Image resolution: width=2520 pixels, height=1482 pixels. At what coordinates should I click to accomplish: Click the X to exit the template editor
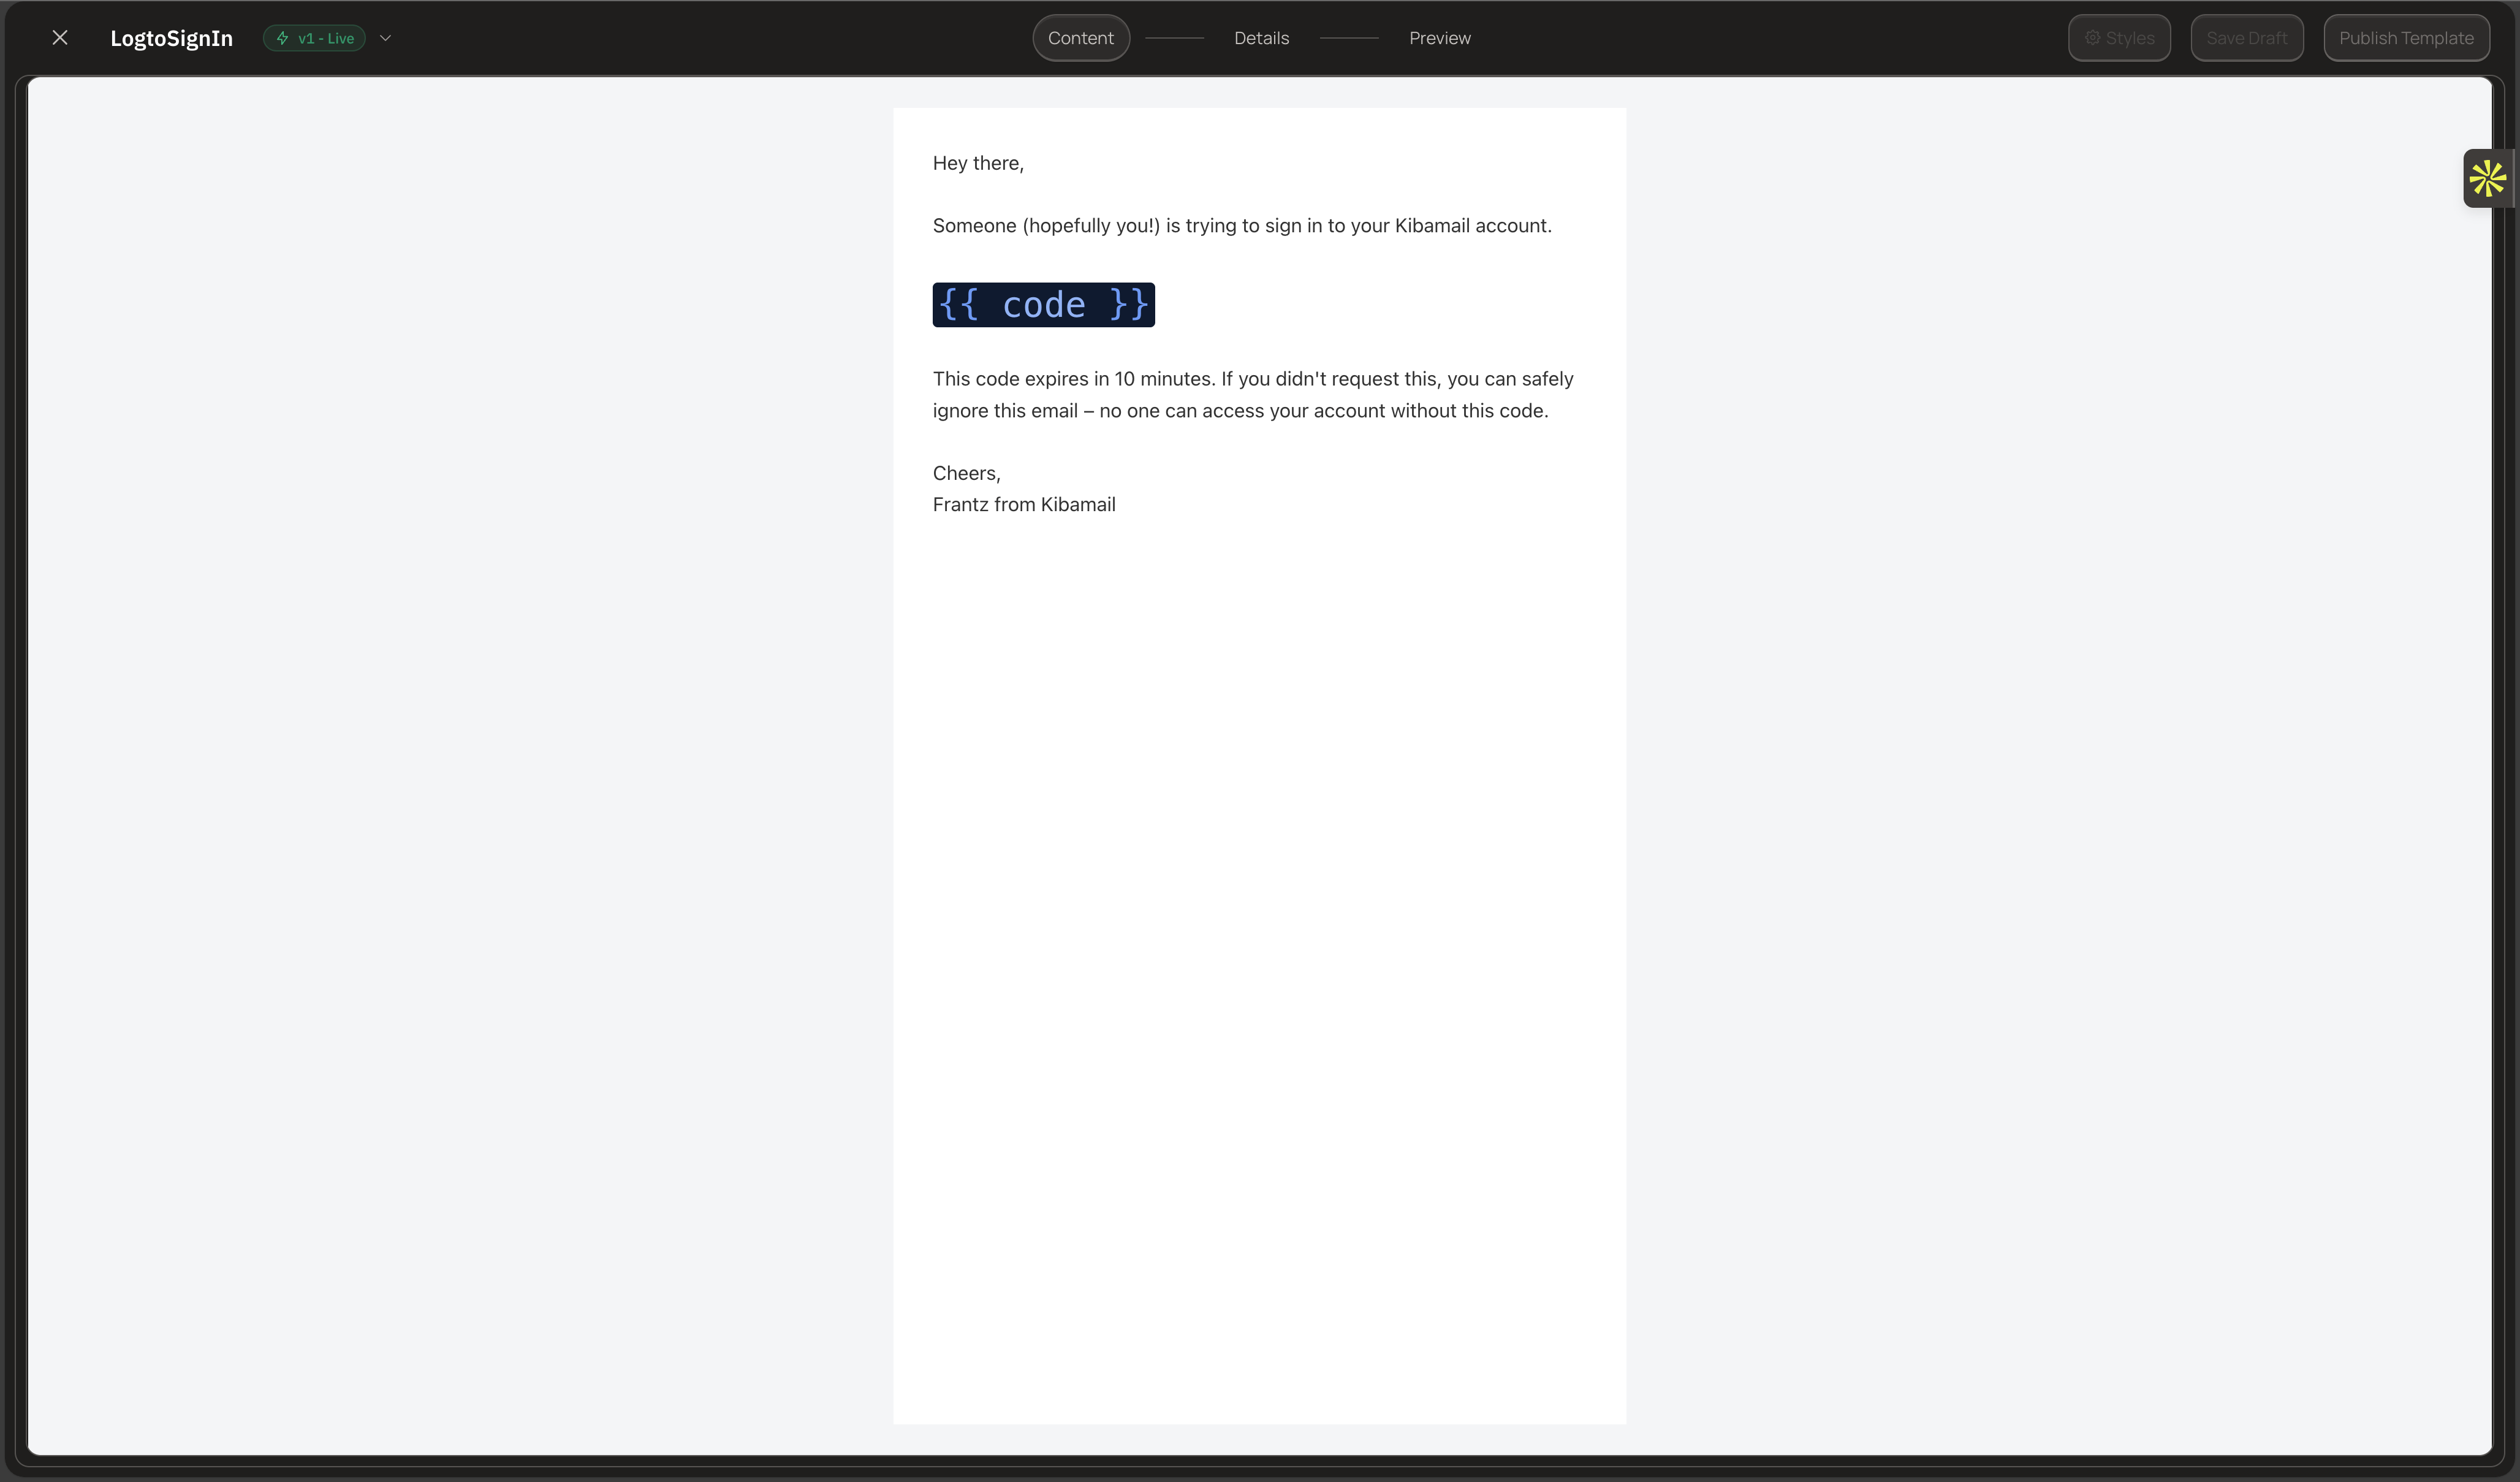(60, 37)
